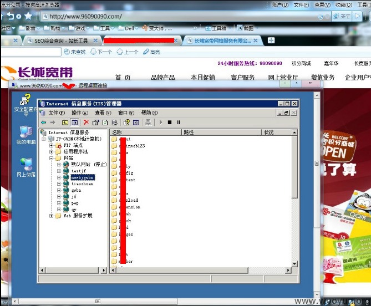Viewport: 371px width, 306px height.
Task: Expand the 默认网站 (停止) node
Action: (59, 164)
